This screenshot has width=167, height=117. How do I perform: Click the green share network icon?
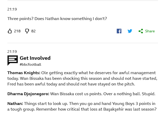(141, 31)
